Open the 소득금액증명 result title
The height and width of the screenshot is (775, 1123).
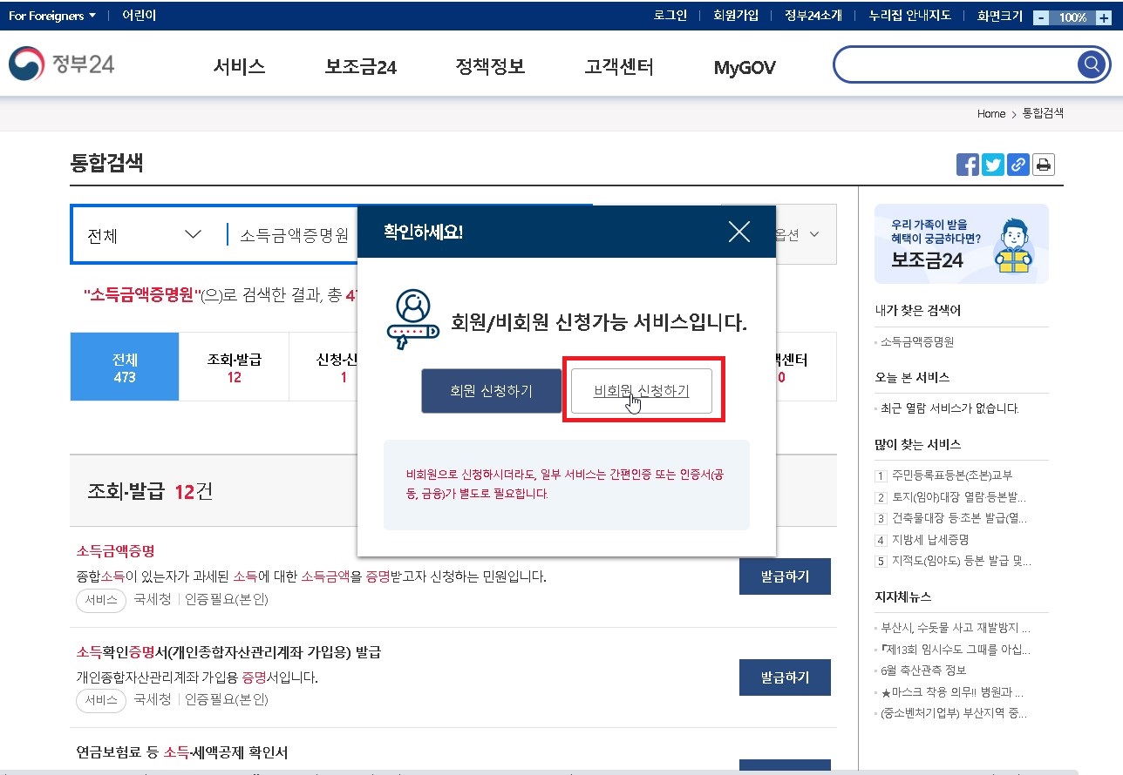115,551
